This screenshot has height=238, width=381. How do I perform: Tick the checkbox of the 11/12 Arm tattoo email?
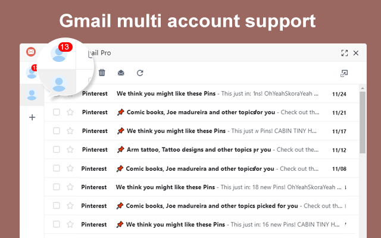(x=57, y=149)
